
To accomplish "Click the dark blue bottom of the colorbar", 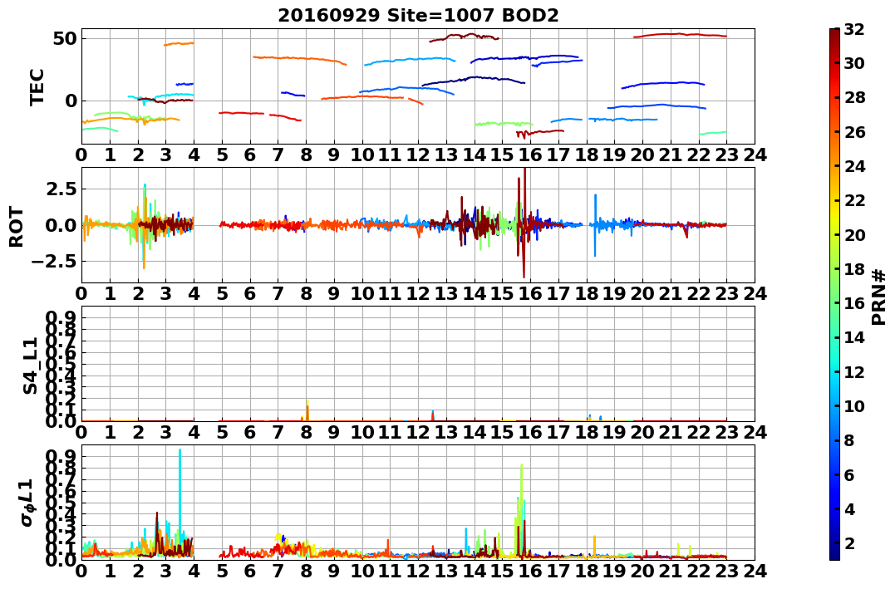I will [x=834, y=555].
